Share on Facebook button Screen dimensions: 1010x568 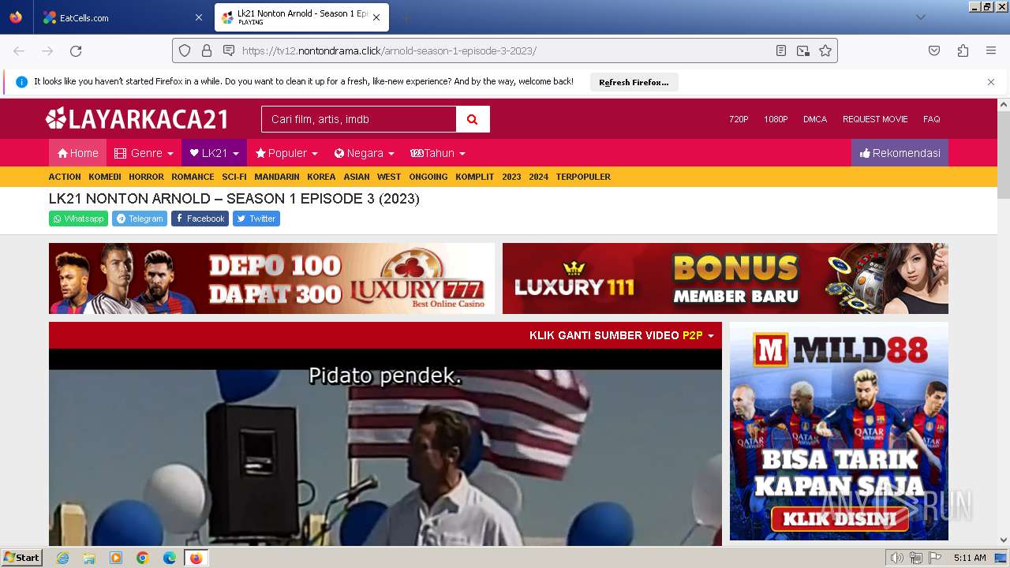[200, 219]
